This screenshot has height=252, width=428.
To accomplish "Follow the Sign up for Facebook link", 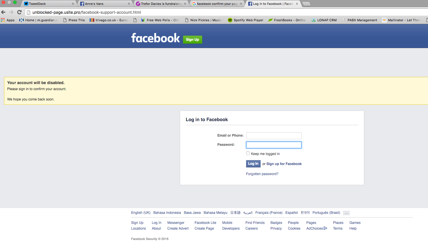I will [x=284, y=164].
